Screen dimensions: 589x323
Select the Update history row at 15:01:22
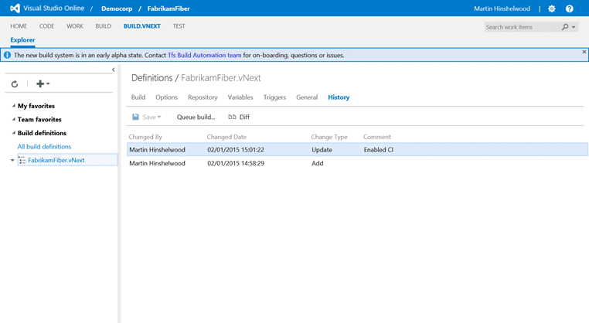pyautogui.click(x=357, y=149)
